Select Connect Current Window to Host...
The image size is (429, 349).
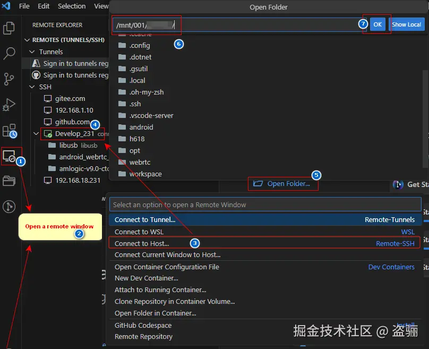(265, 254)
